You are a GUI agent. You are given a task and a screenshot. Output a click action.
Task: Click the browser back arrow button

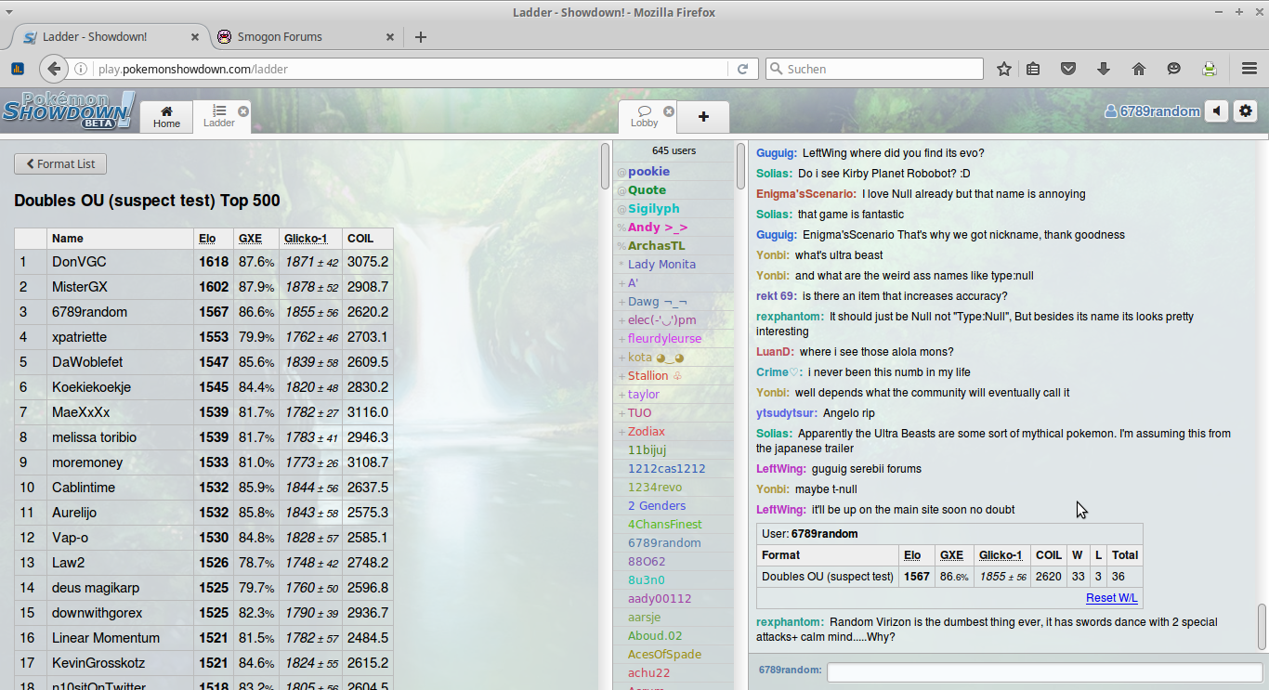(x=54, y=69)
